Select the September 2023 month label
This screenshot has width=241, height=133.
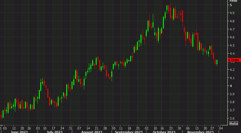pos(129,132)
